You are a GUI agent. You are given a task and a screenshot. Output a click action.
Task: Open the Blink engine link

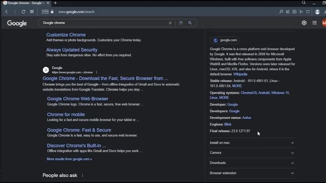[228, 125]
